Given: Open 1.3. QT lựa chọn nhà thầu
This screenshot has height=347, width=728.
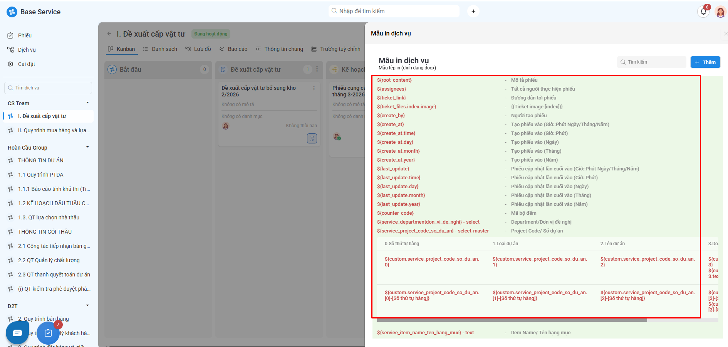Looking at the screenshot, I should [x=49, y=217].
